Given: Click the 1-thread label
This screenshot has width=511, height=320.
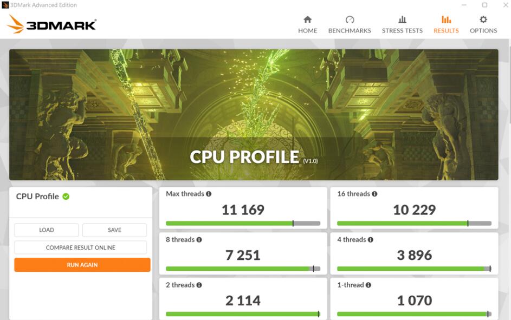Looking at the screenshot, I should click(x=351, y=285).
